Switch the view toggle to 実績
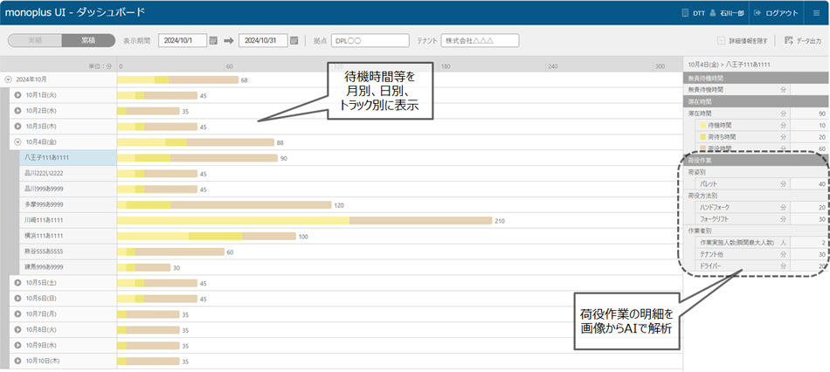830x372 pixels. click(34, 40)
